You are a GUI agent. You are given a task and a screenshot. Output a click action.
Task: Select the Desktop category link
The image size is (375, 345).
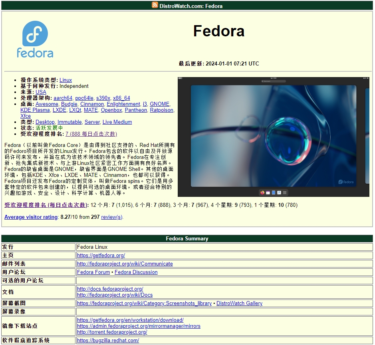[x=45, y=122]
